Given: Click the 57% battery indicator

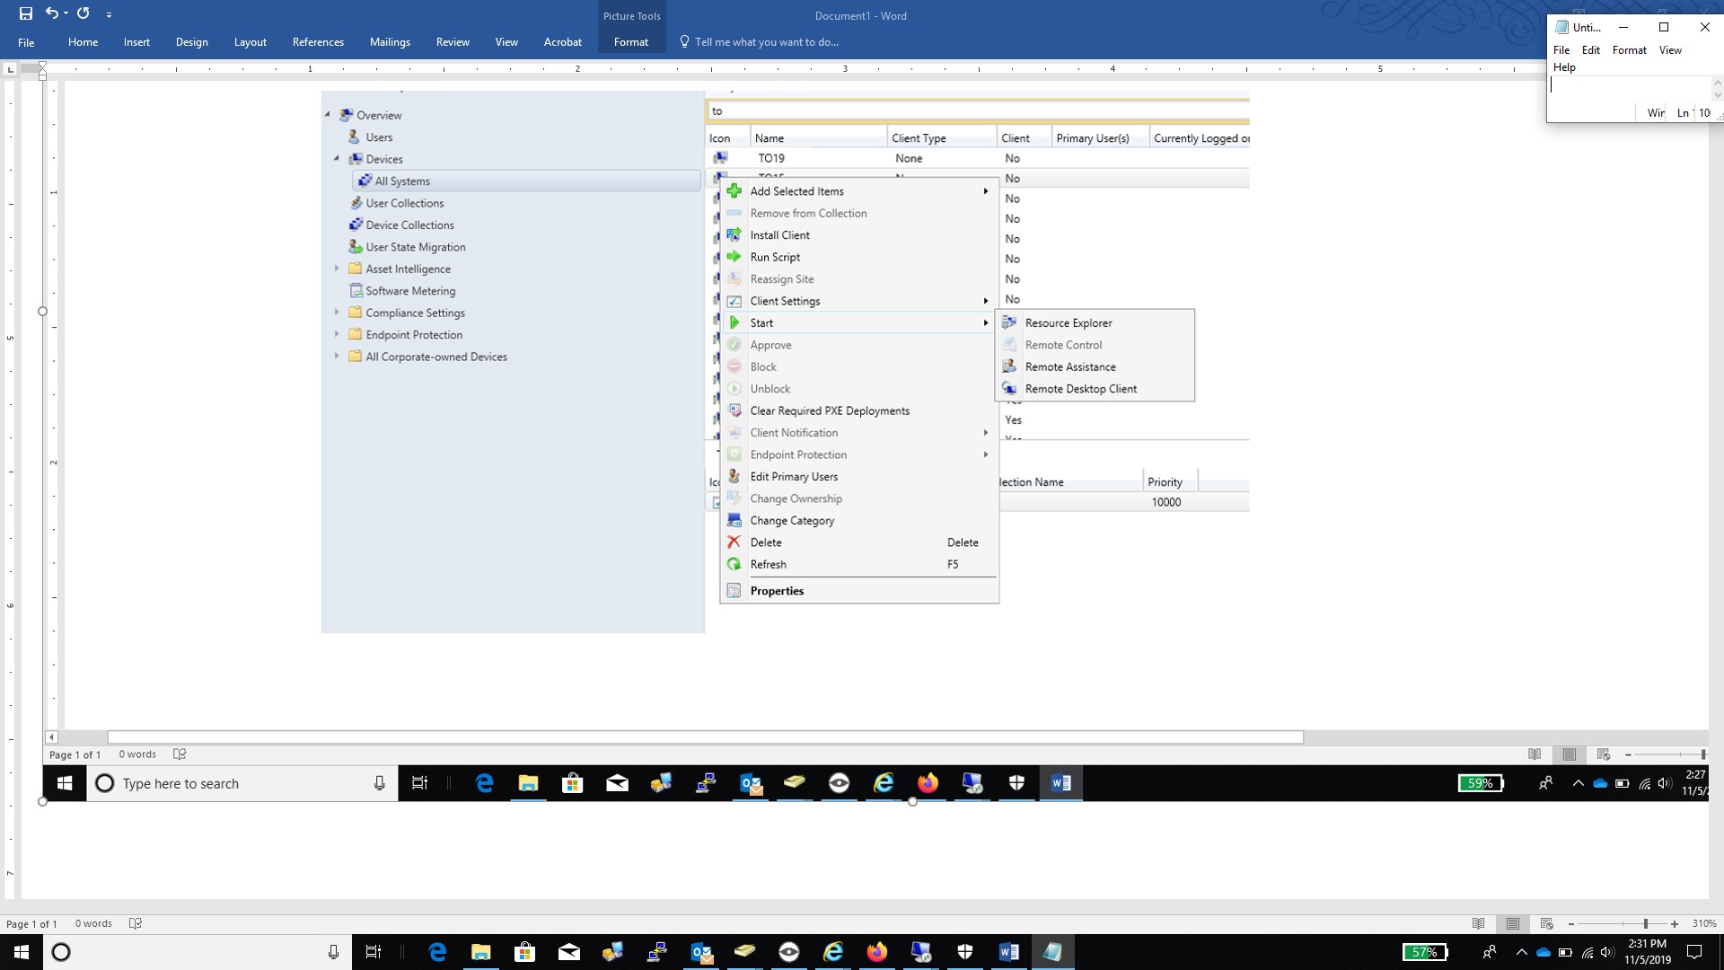Looking at the screenshot, I should [x=1425, y=952].
